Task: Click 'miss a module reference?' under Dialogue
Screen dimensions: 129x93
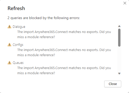Action: click(36, 37)
